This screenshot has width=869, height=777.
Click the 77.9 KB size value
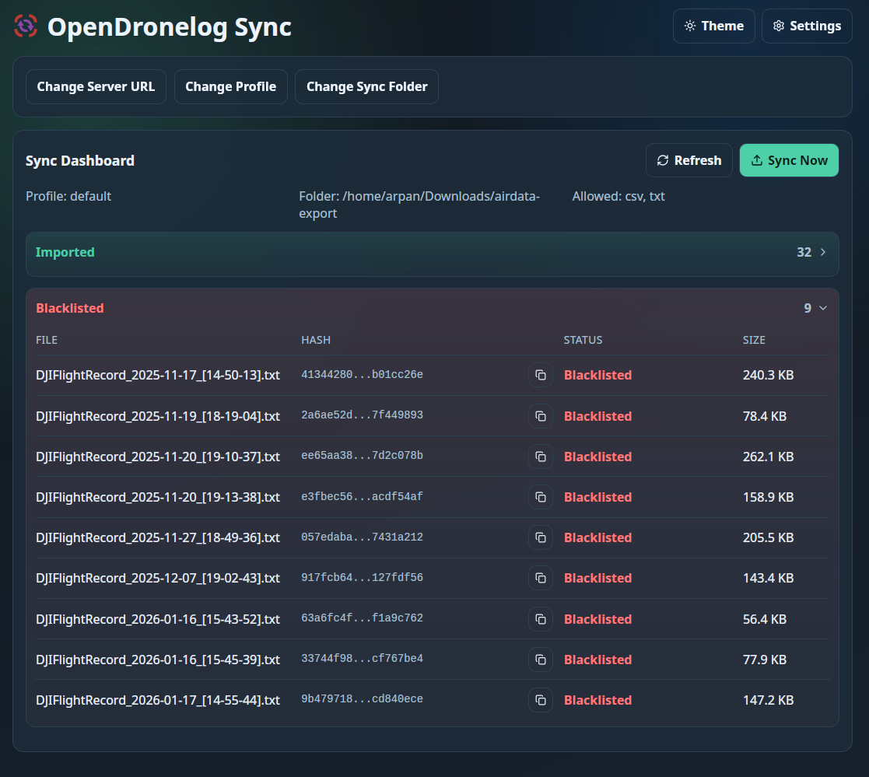tap(765, 660)
